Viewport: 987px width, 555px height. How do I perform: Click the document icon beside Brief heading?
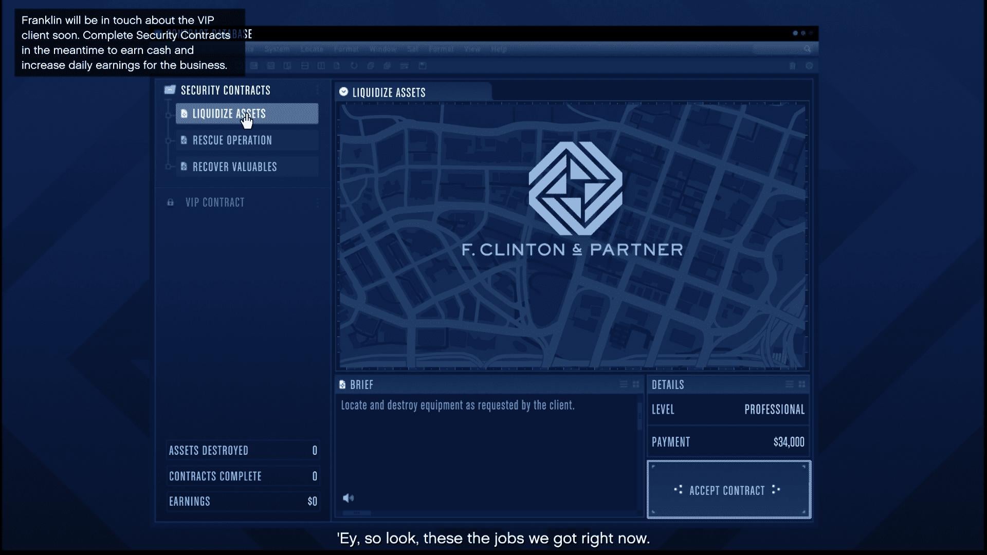coord(343,384)
